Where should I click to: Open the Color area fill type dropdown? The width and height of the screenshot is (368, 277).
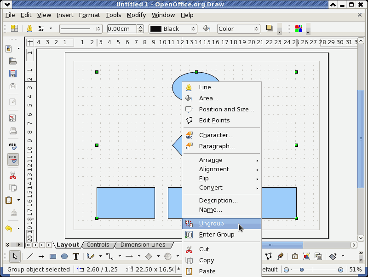[x=238, y=29]
